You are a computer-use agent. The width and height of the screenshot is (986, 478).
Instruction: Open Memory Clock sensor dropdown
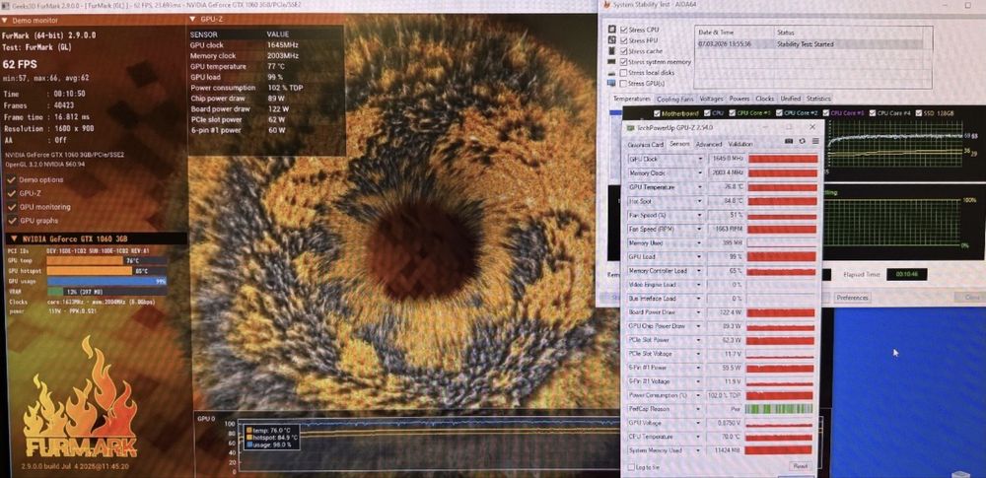click(x=700, y=172)
